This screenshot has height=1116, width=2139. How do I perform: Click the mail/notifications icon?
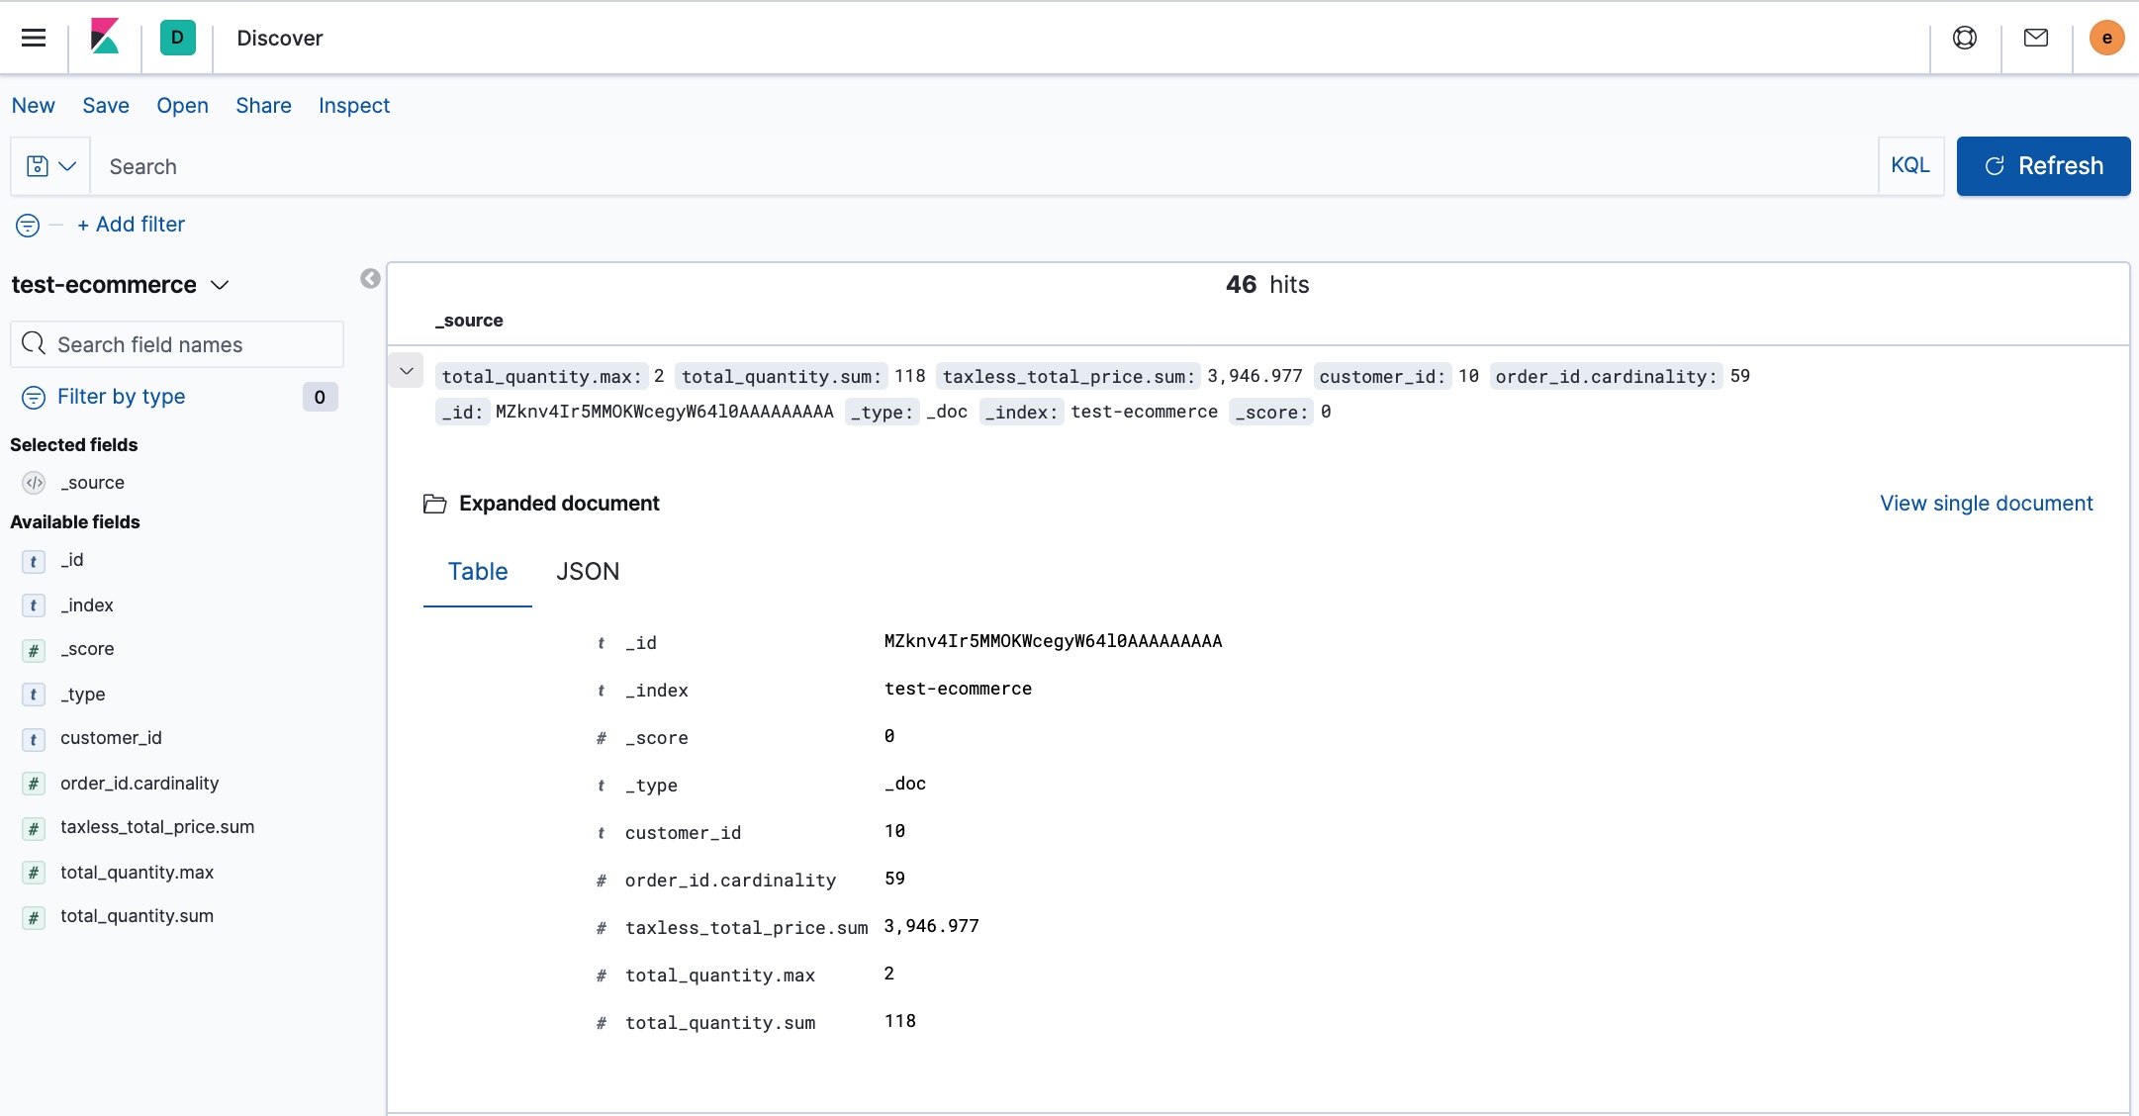(x=2038, y=39)
